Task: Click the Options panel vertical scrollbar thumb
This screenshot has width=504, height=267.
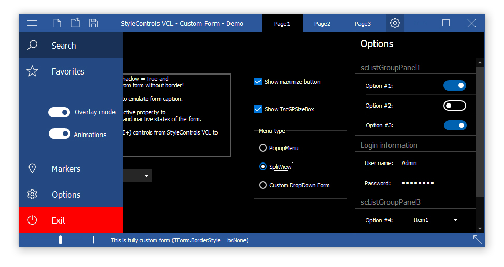Action: pos(480,131)
